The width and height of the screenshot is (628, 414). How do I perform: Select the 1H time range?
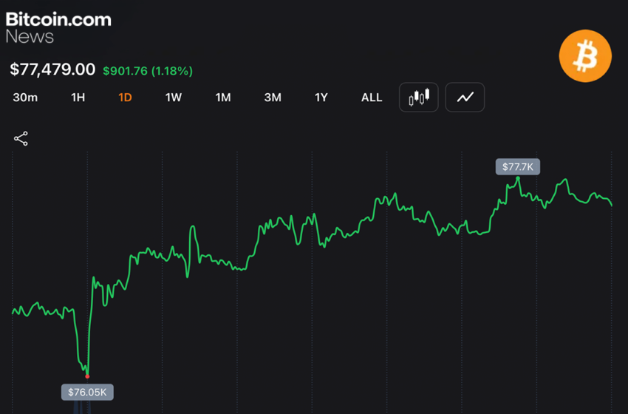tap(78, 98)
